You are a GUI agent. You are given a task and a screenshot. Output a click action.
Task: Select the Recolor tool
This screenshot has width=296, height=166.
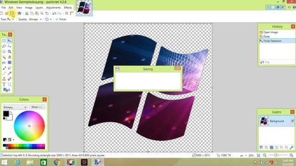pos(9,79)
